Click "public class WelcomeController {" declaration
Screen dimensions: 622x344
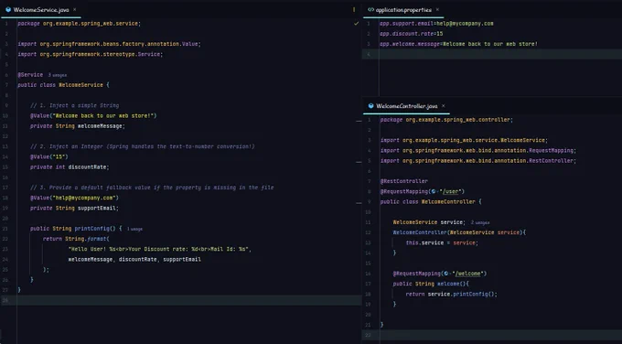(x=431, y=202)
